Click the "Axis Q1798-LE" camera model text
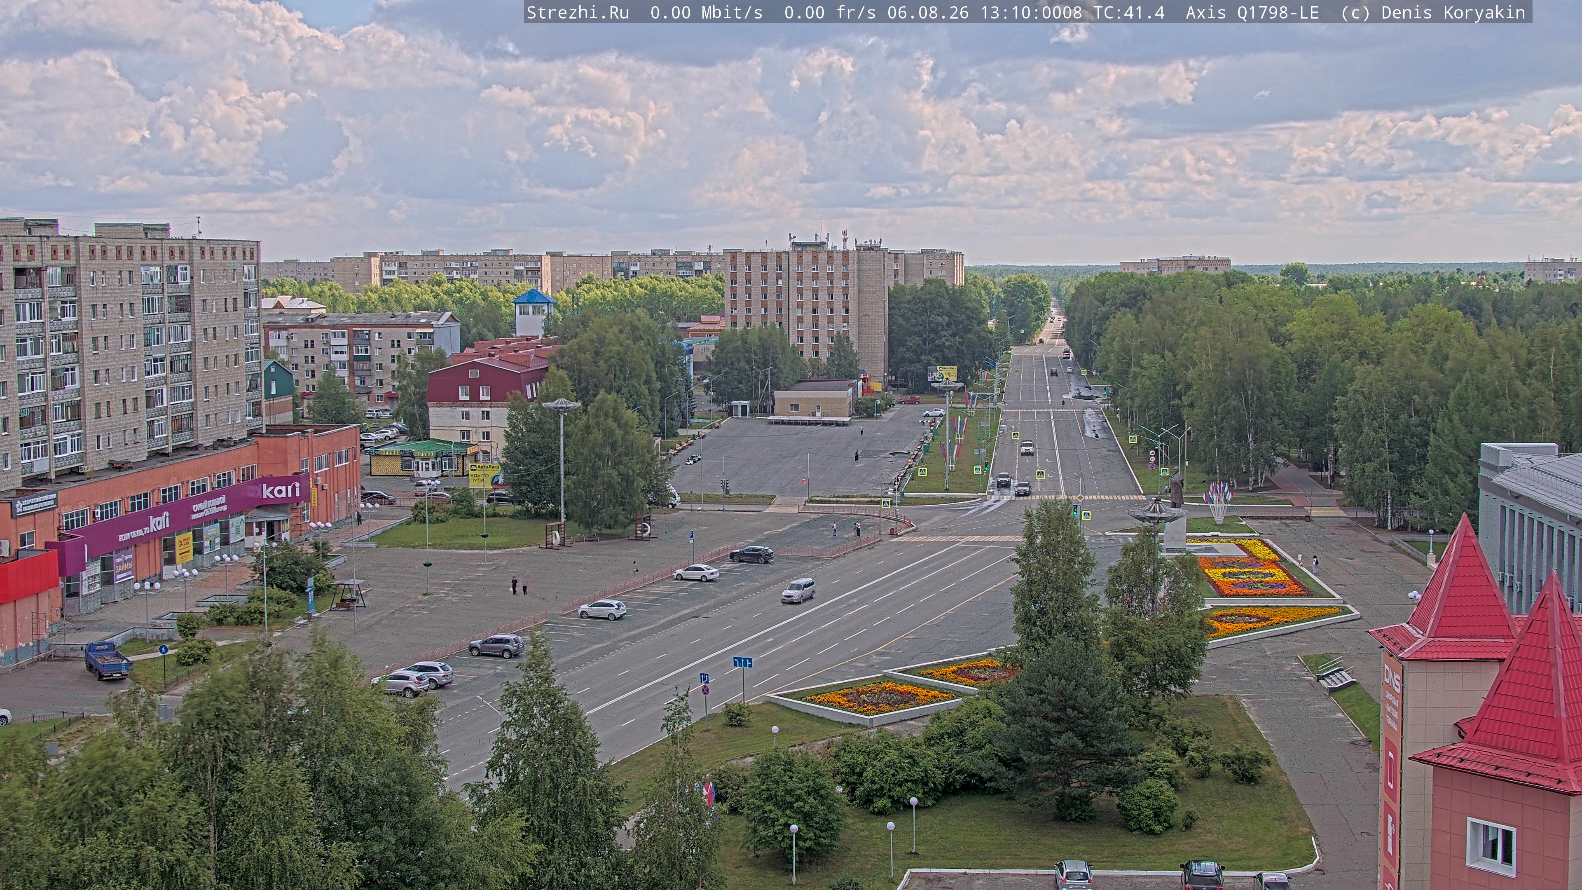This screenshot has width=1582, height=890. (x=1252, y=13)
